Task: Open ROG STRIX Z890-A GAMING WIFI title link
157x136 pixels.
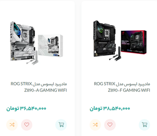Action: pos(39,87)
